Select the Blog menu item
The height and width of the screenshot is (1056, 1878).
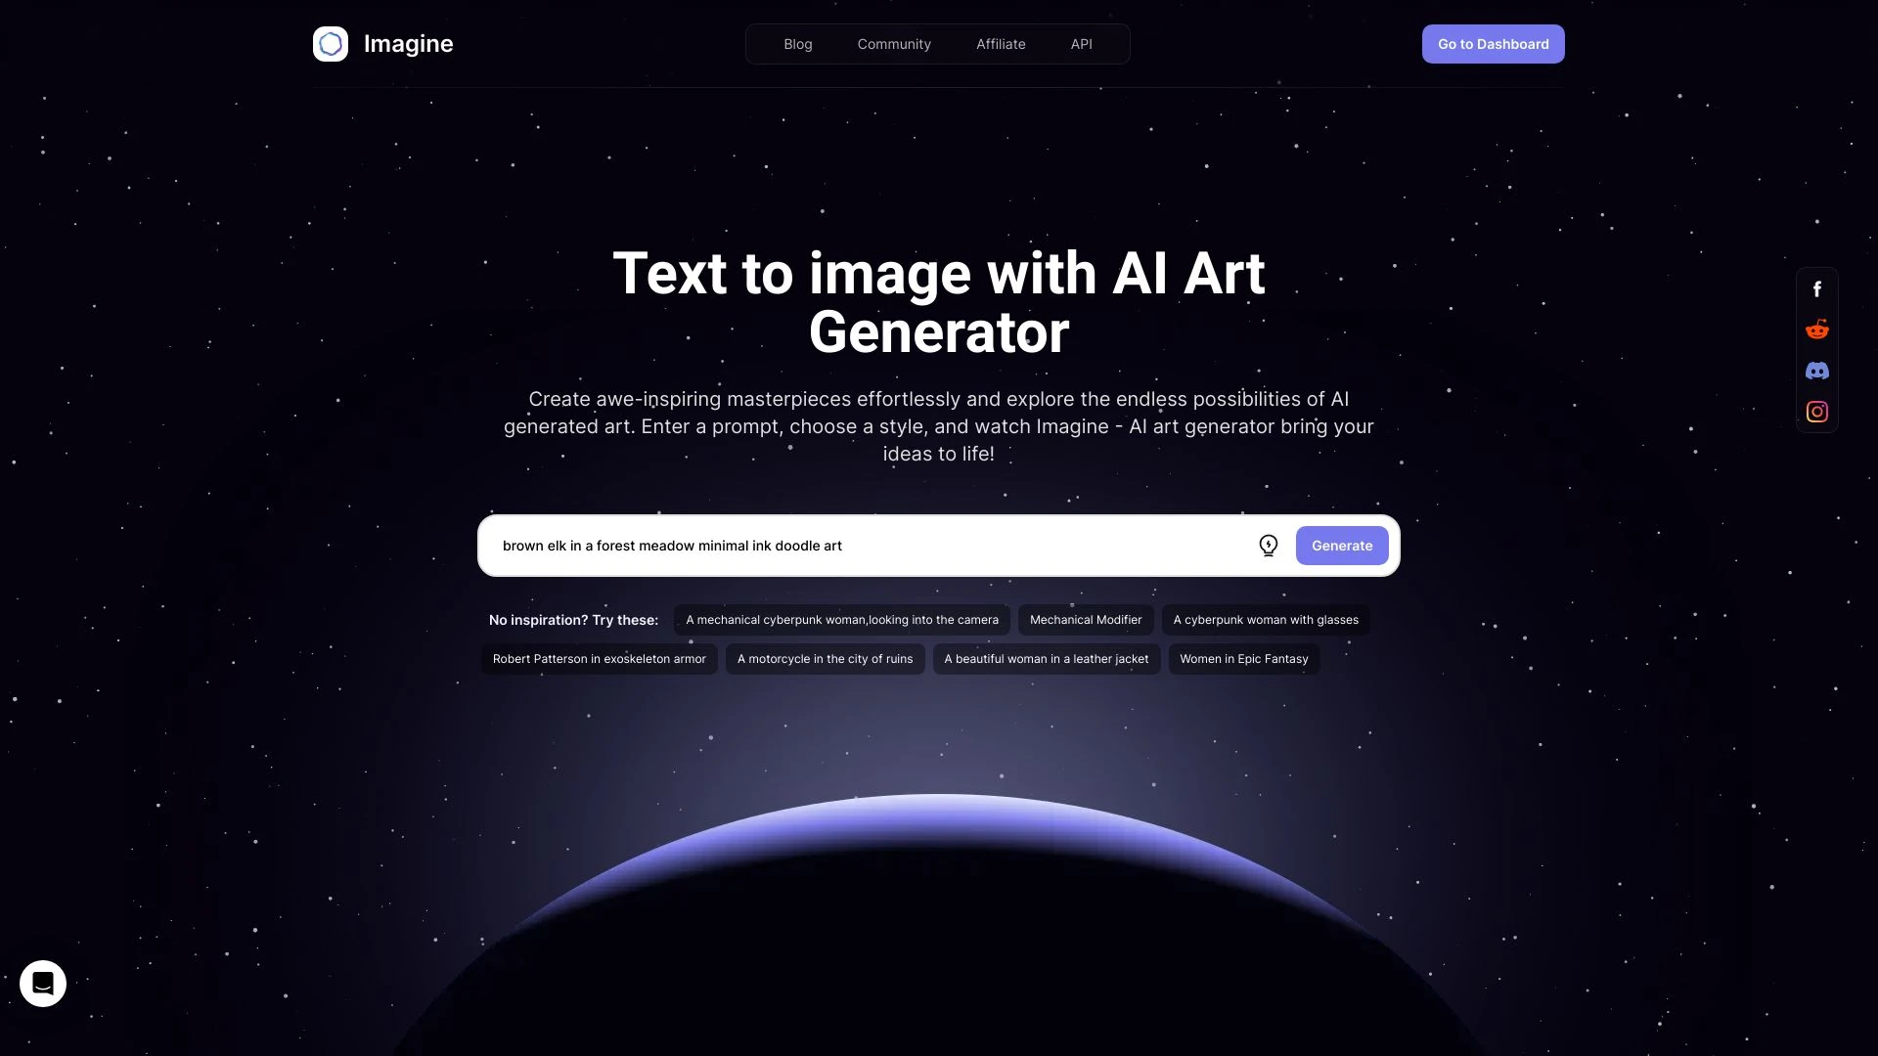click(798, 44)
